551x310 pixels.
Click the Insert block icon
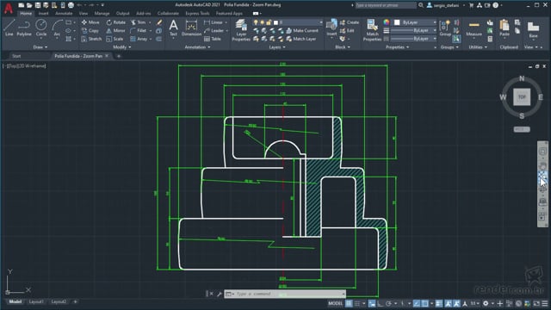331,28
